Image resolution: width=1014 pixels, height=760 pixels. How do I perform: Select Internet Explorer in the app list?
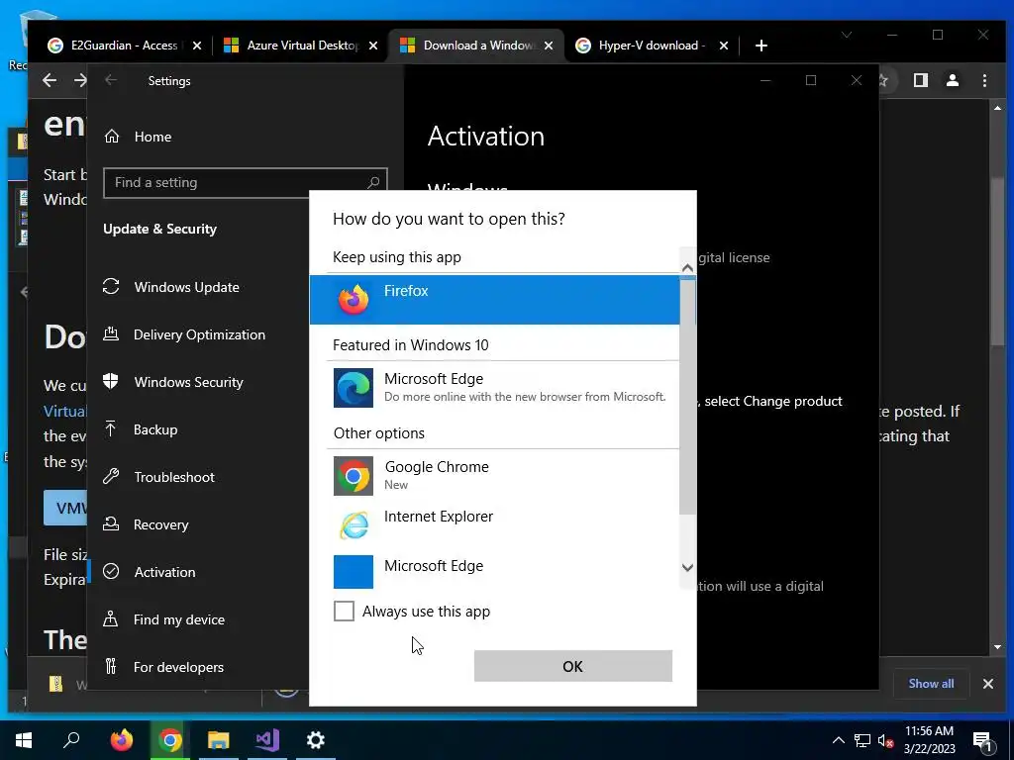point(503,524)
